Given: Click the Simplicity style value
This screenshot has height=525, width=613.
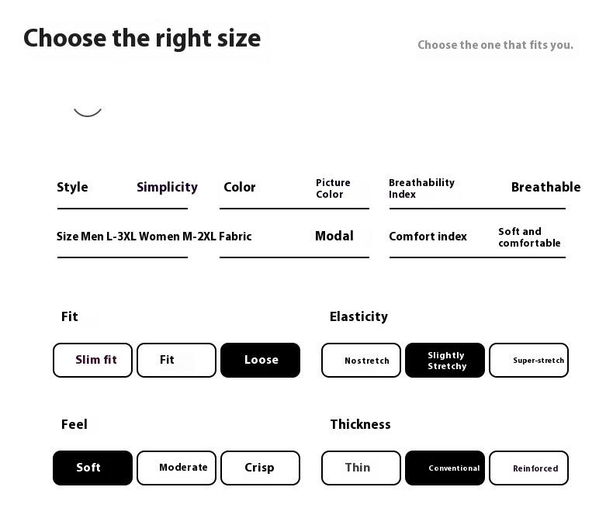Looking at the screenshot, I should (167, 187).
